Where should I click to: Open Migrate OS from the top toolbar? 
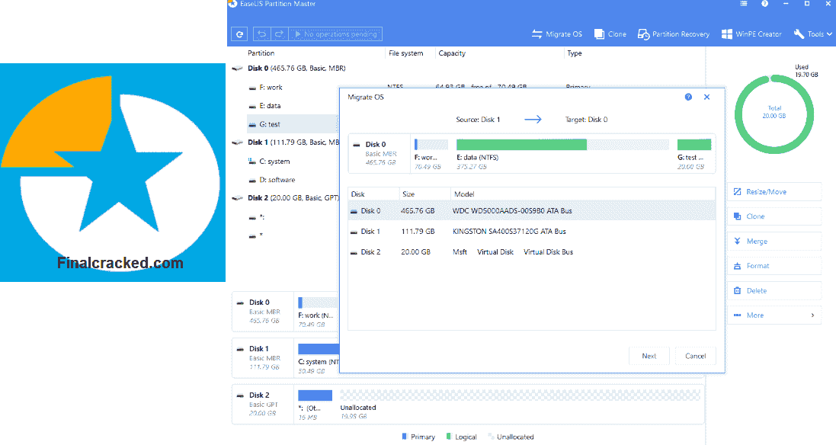point(556,34)
